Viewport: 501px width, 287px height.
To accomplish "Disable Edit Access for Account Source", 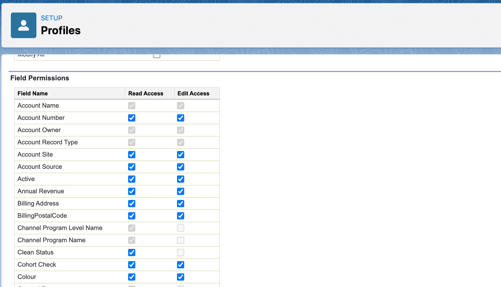I will pos(180,167).
